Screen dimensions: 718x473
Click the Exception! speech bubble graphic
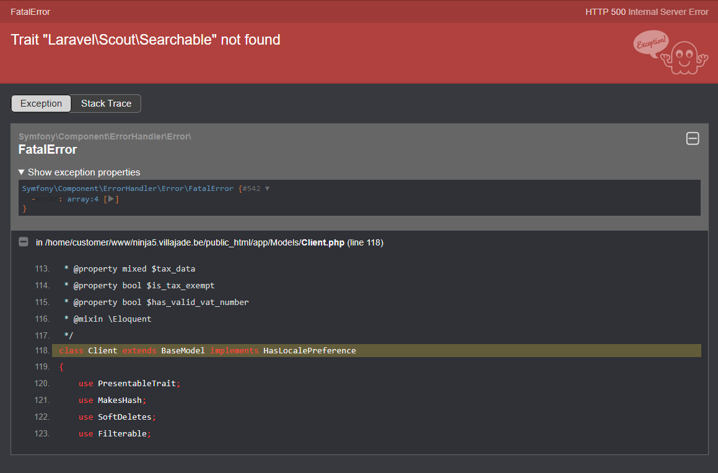(x=650, y=43)
